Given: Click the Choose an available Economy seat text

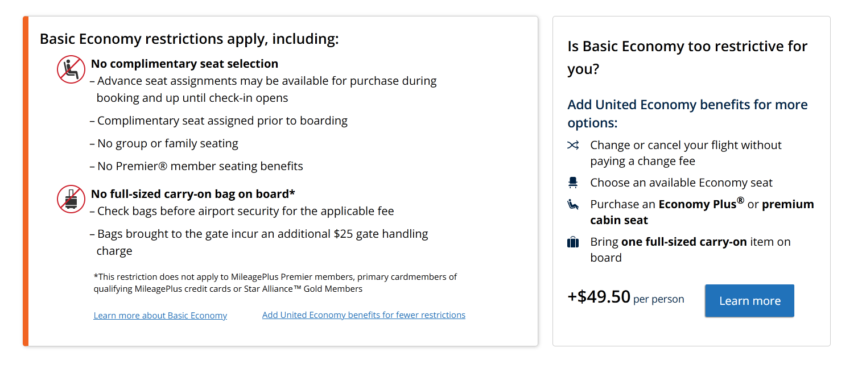Looking at the screenshot, I should click(681, 183).
